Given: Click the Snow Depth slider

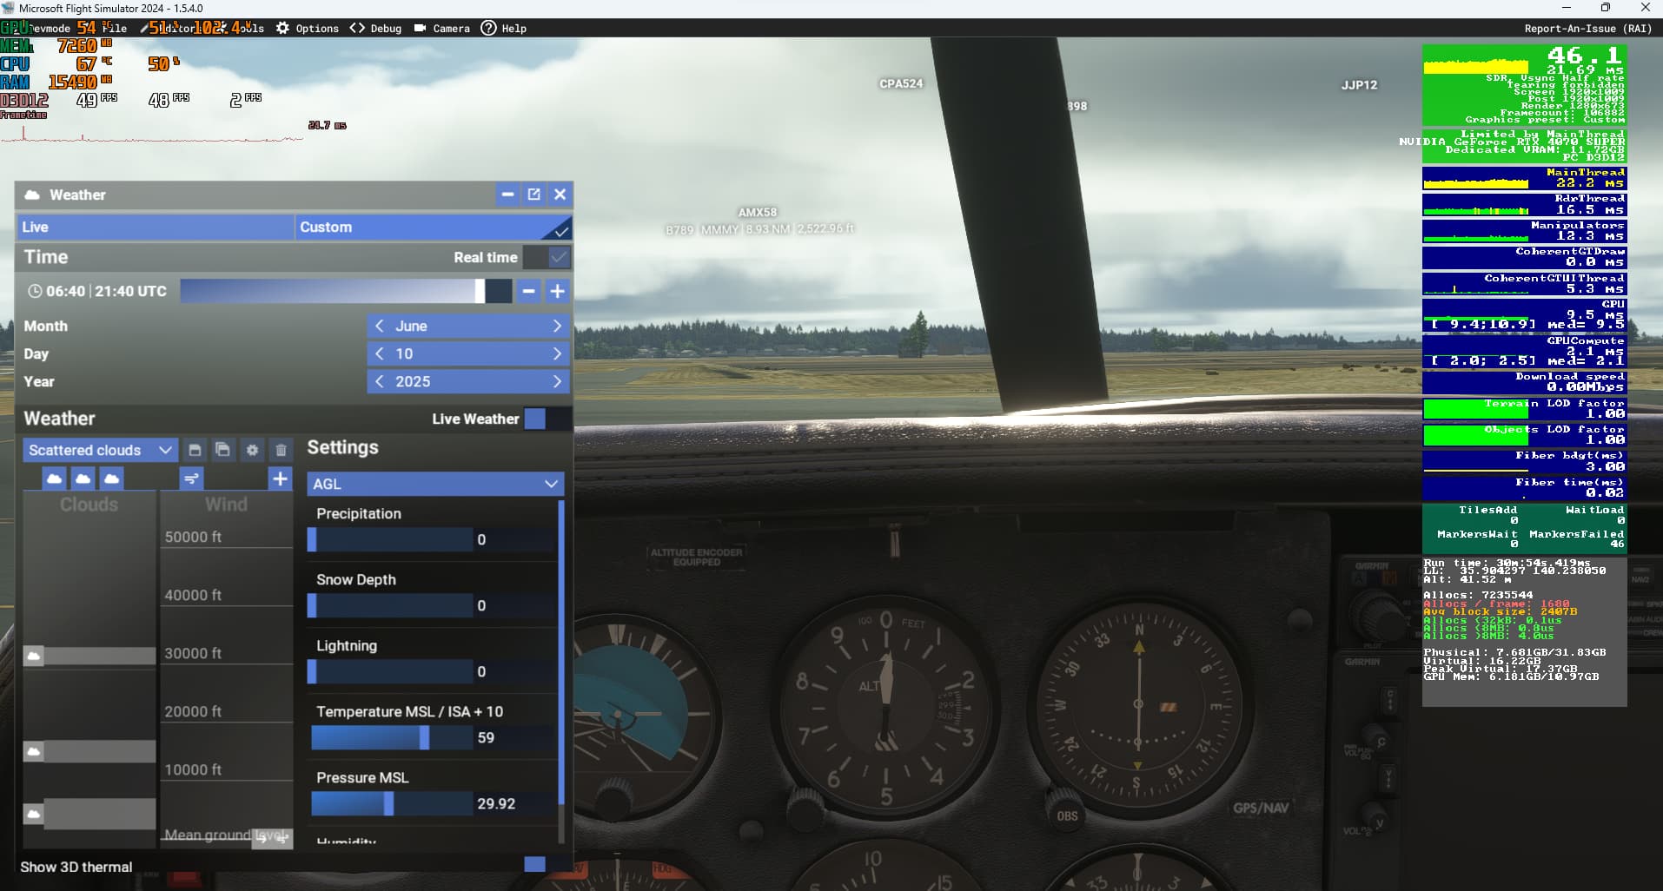Looking at the screenshot, I should (x=390, y=605).
